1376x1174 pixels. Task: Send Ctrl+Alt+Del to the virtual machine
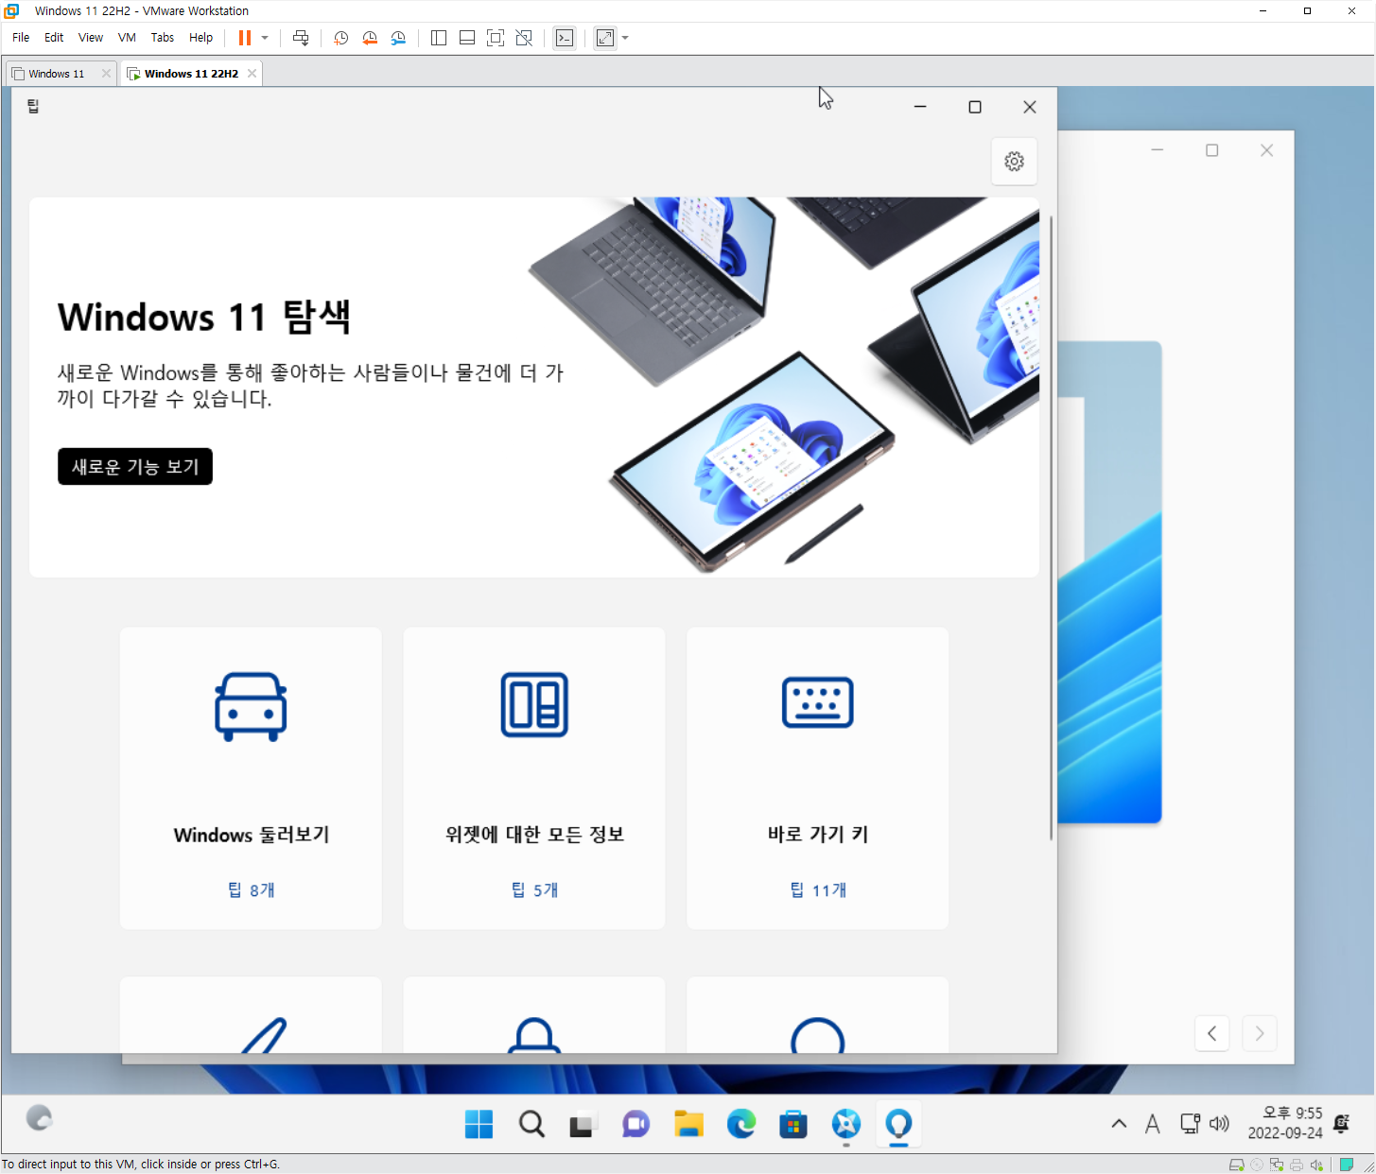point(301,38)
